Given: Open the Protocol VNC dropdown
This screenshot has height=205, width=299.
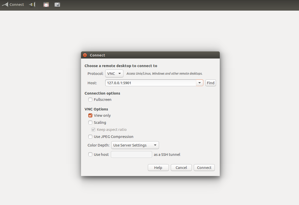Looking at the screenshot, I should (x=114, y=74).
